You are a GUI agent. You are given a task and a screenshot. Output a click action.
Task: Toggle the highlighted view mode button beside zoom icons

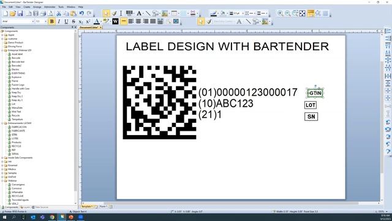[x=311, y=14]
